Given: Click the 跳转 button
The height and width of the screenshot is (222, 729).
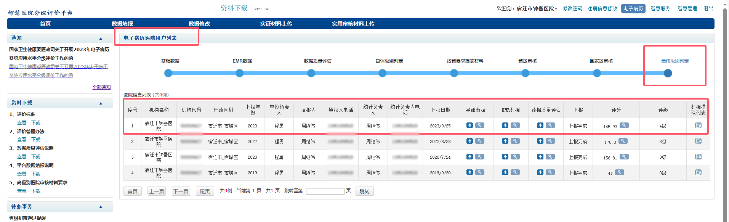Looking at the screenshot, I should [364, 191].
